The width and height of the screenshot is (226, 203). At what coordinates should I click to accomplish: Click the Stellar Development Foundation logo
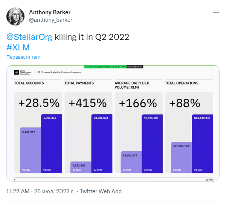pos(23,73)
